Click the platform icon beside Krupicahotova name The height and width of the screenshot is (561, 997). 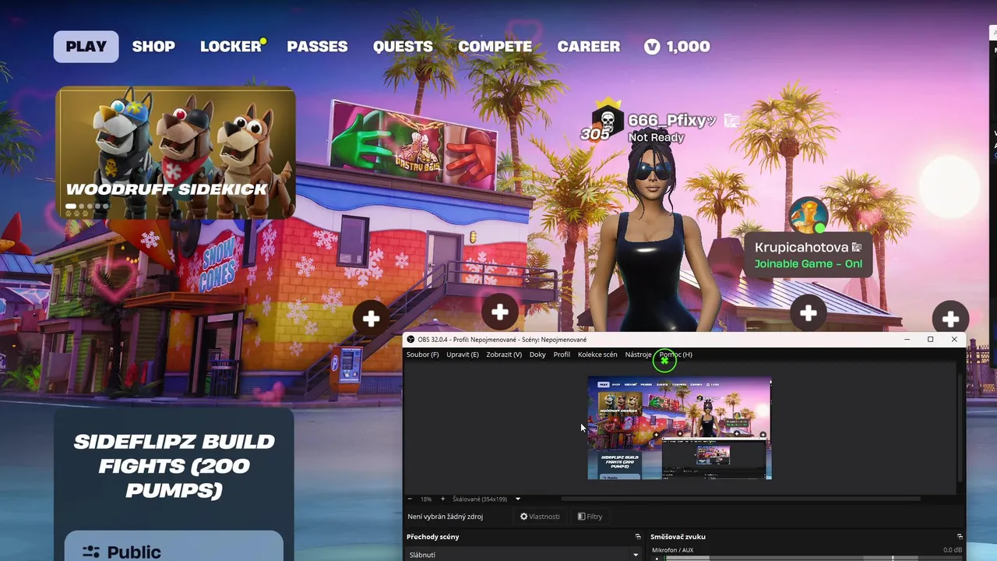[x=857, y=247]
